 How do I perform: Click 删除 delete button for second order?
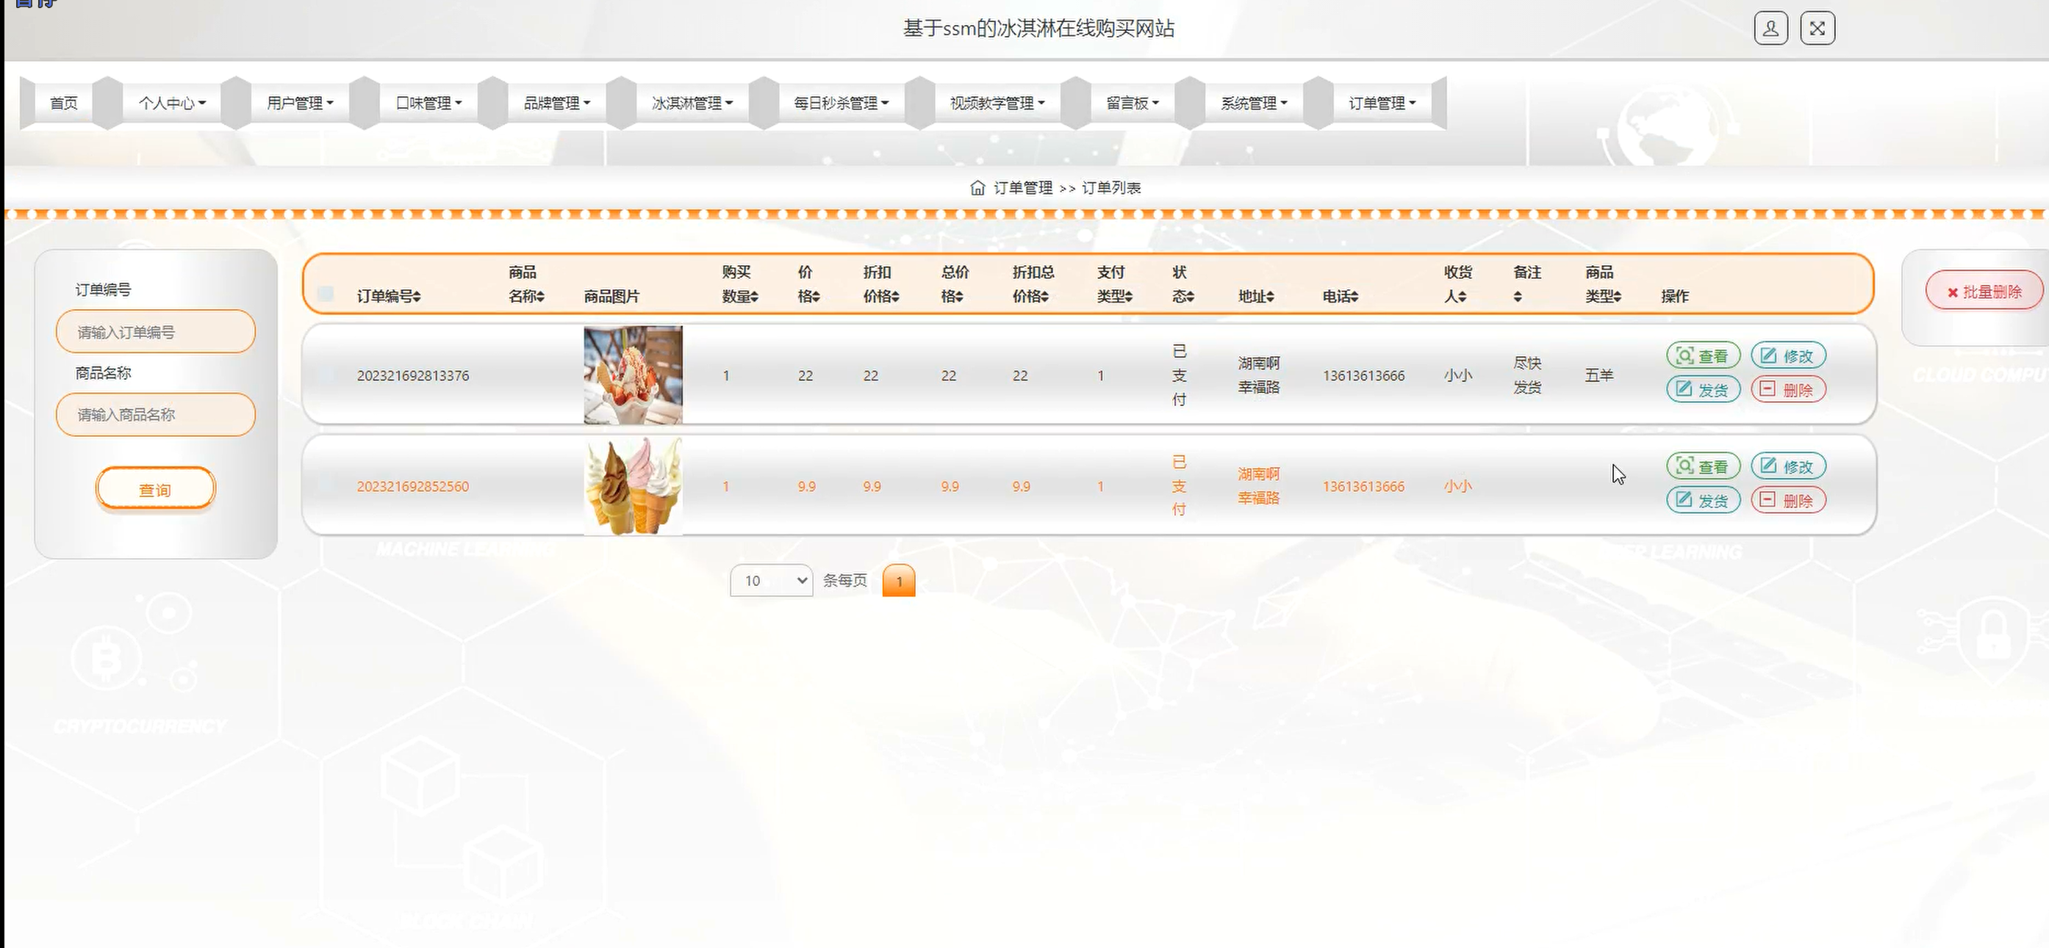[x=1787, y=501]
